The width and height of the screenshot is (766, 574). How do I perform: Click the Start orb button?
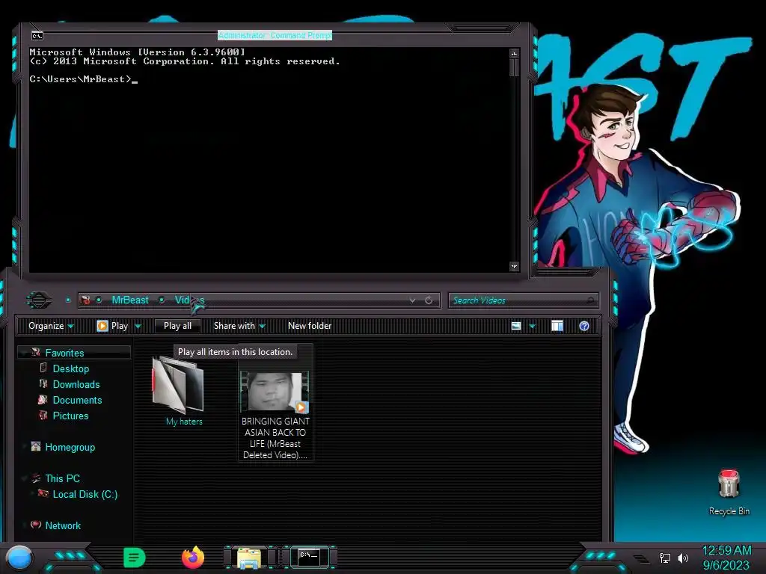pos(19,558)
